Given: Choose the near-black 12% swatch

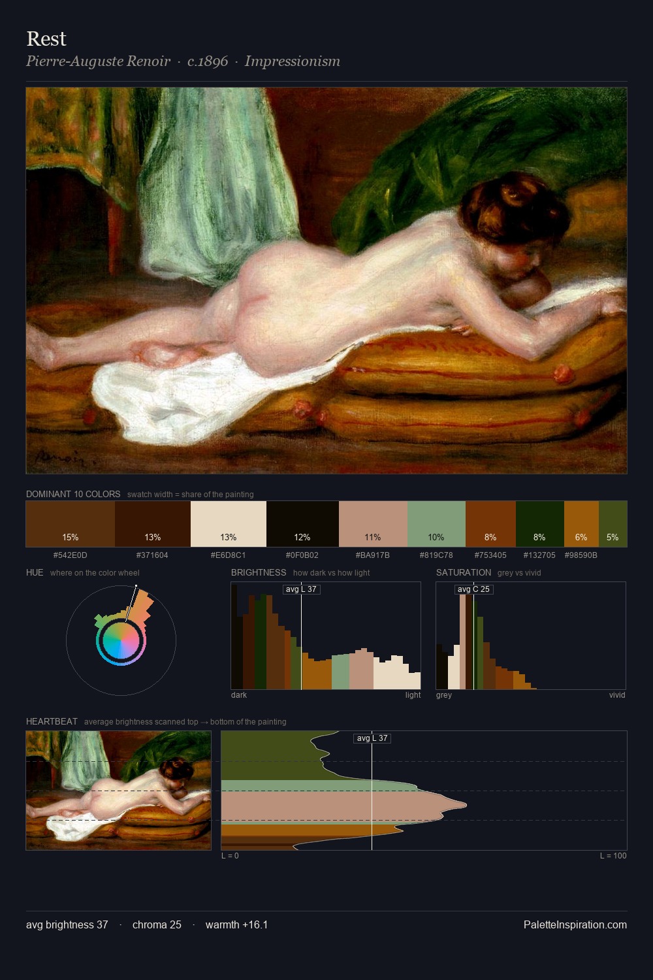Looking at the screenshot, I should (302, 523).
